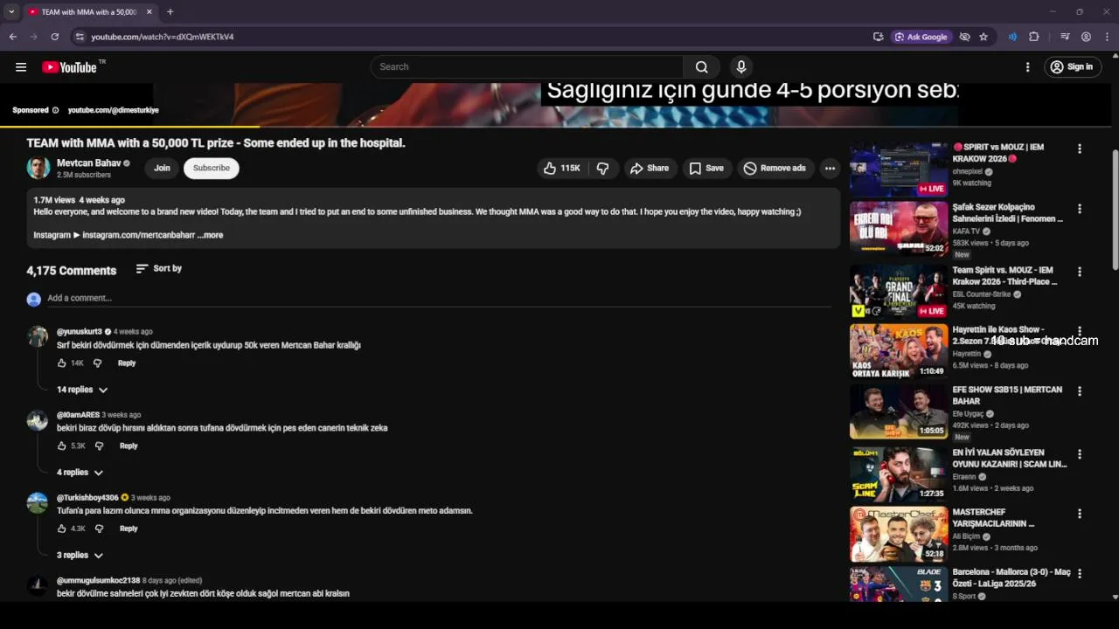Dislike the comment by @yunuskurt3

pos(98,363)
